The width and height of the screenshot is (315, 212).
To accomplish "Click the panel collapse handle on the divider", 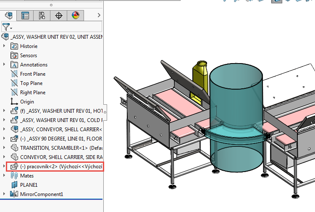I will tap(105, 112).
